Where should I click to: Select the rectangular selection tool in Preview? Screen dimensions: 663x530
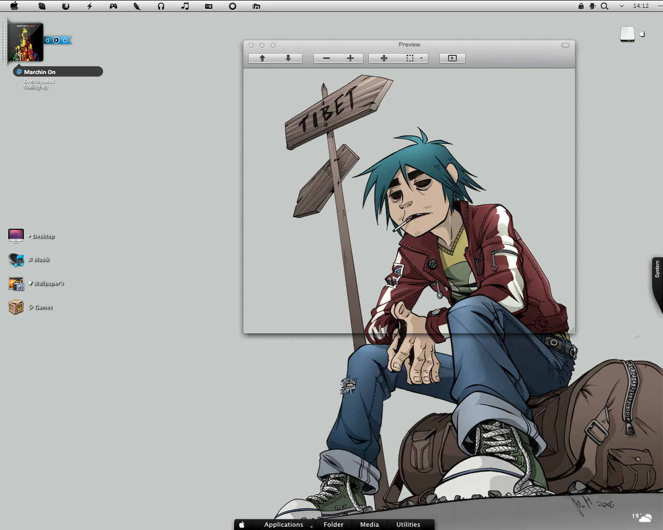(x=410, y=58)
